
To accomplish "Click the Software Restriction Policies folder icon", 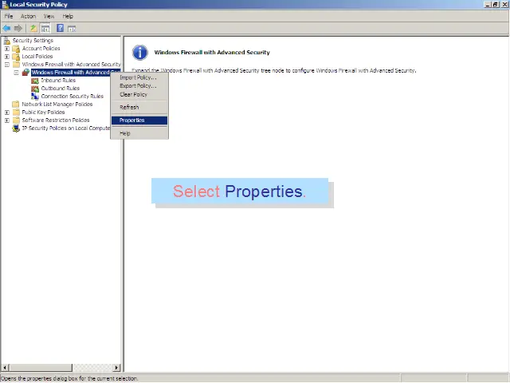I will [16, 120].
